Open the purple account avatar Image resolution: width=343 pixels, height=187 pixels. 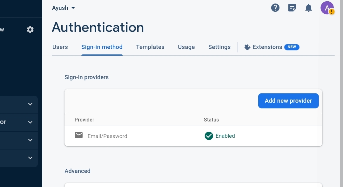tap(327, 8)
